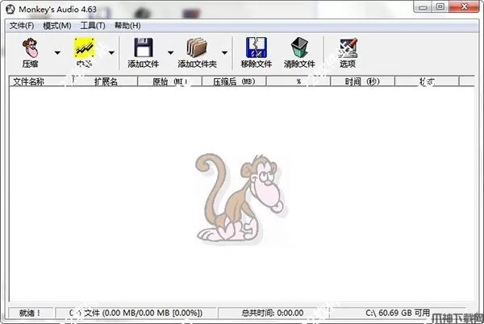The width and height of the screenshot is (484, 324).
Task: Open the dropdown arrow beside 添加文件
Action: [x=170, y=52]
